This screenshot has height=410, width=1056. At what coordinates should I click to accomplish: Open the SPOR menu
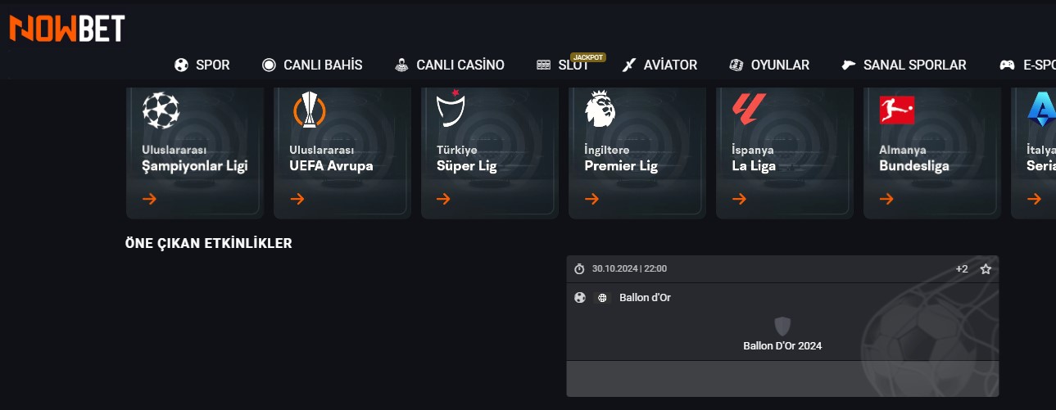pyautogui.click(x=202, y=65)
